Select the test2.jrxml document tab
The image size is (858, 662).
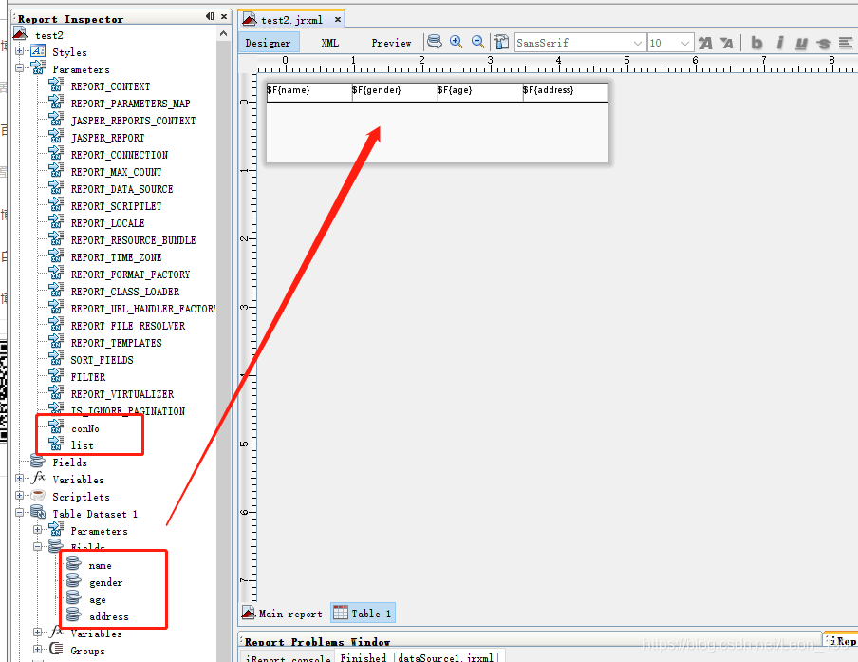[x=291, y=20]
